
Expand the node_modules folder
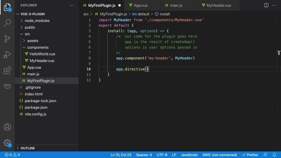[x=47, y=21]
